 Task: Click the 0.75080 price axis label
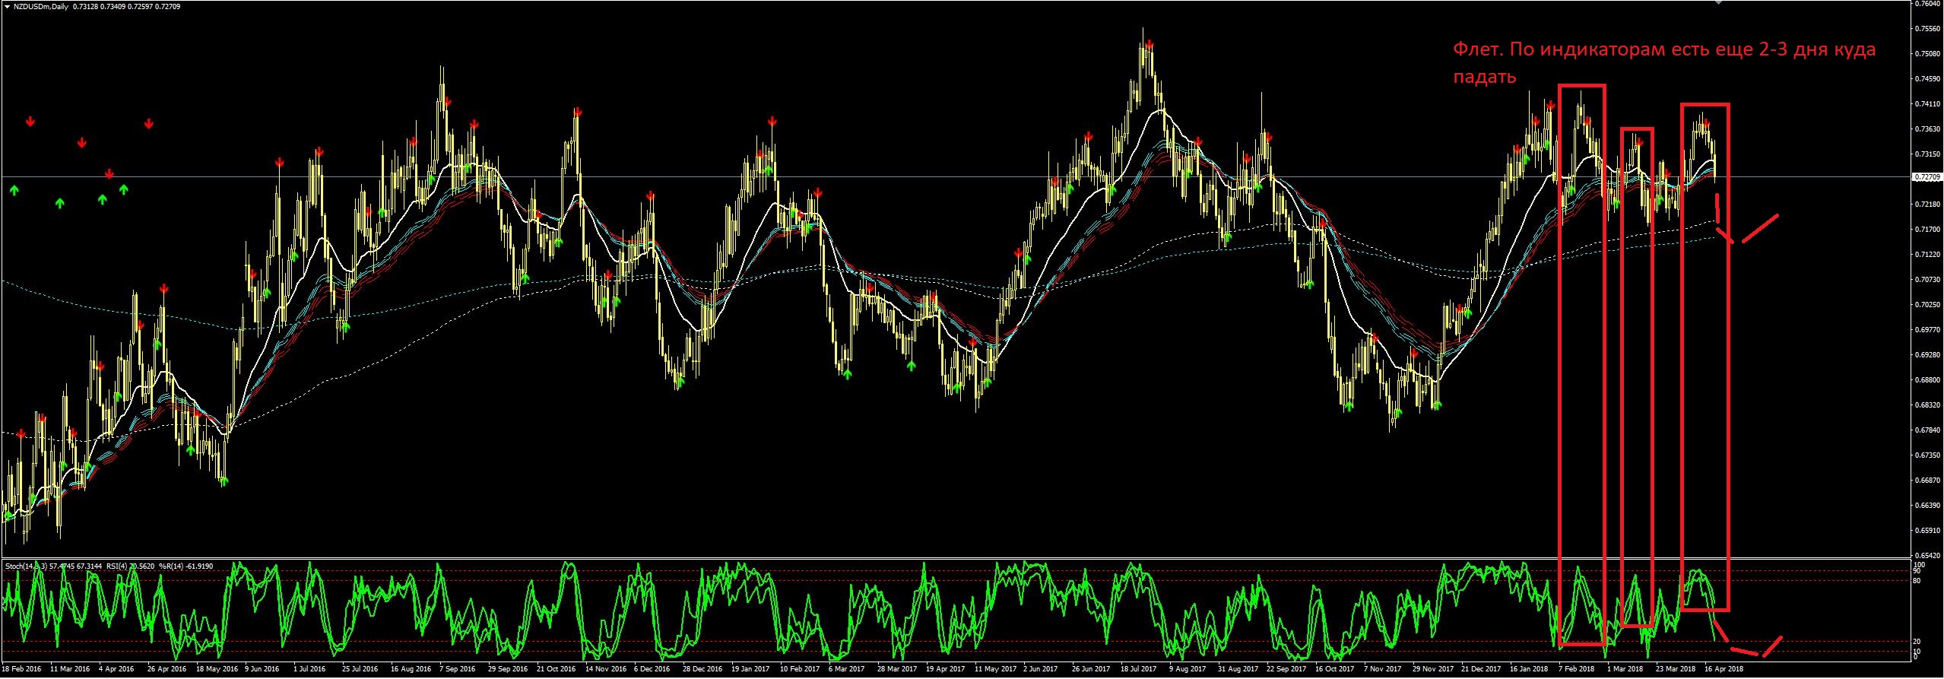1927,54
